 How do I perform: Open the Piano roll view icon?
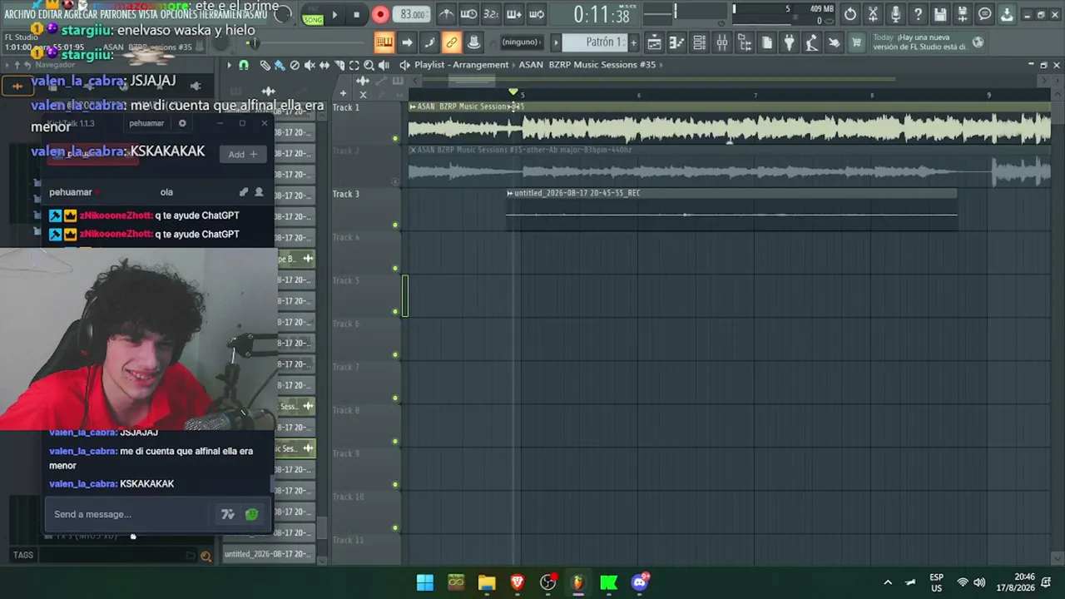(677, 42)
